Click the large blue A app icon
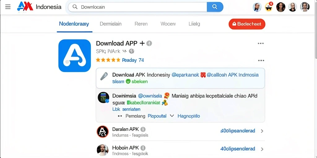The width and height of the screenshot is (317, 158). [75, 56]
